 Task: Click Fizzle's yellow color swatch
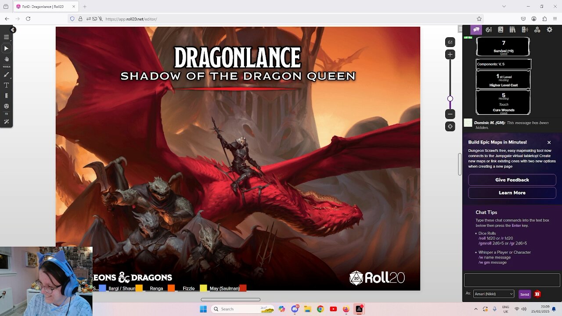[x=203, y=288]
